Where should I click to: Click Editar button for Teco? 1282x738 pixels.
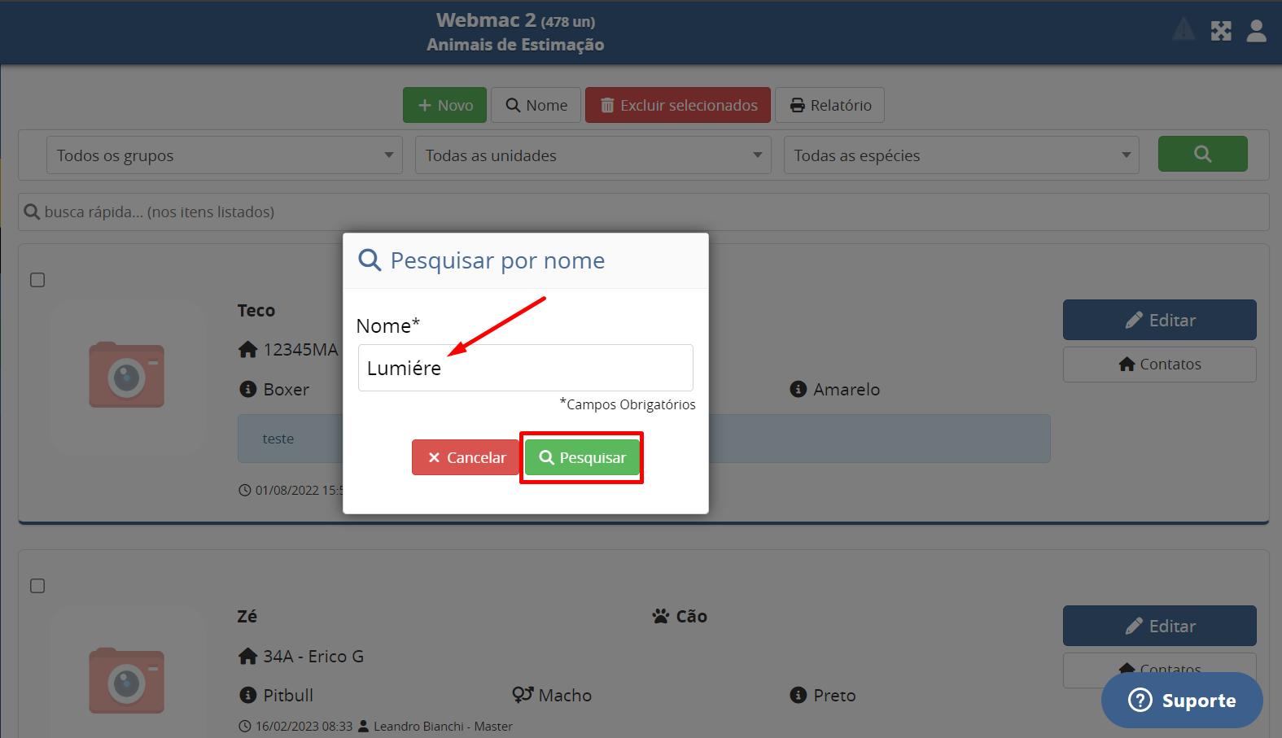(1159, 320)
